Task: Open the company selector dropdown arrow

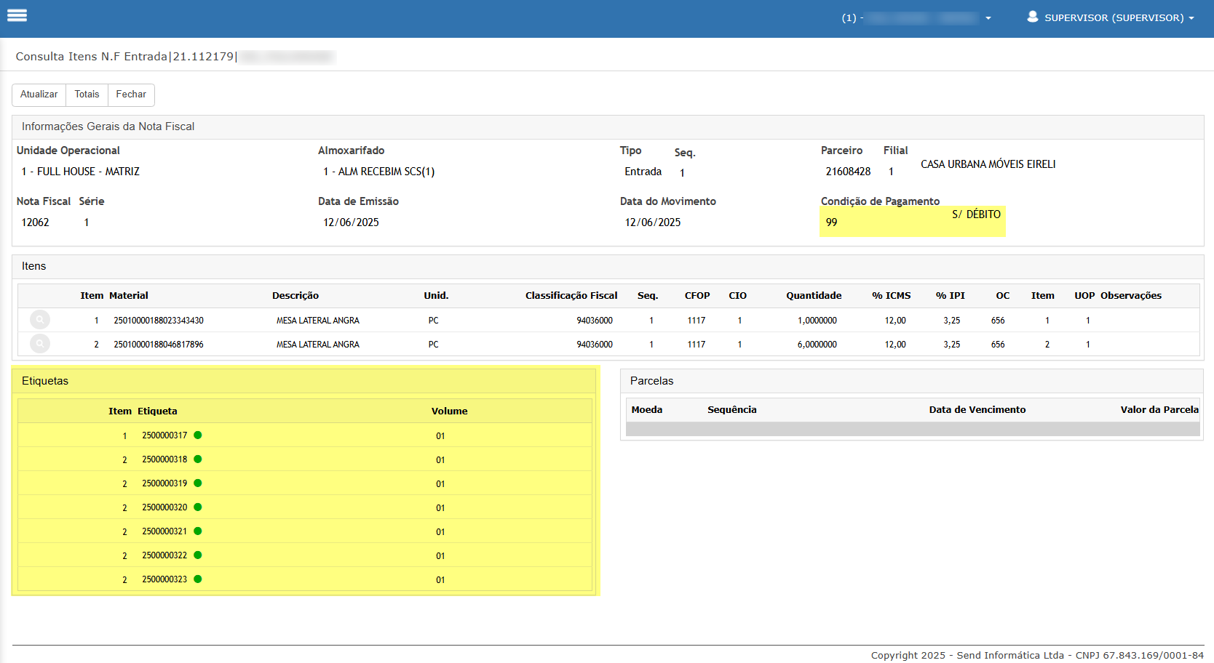Action: [988, 18]
